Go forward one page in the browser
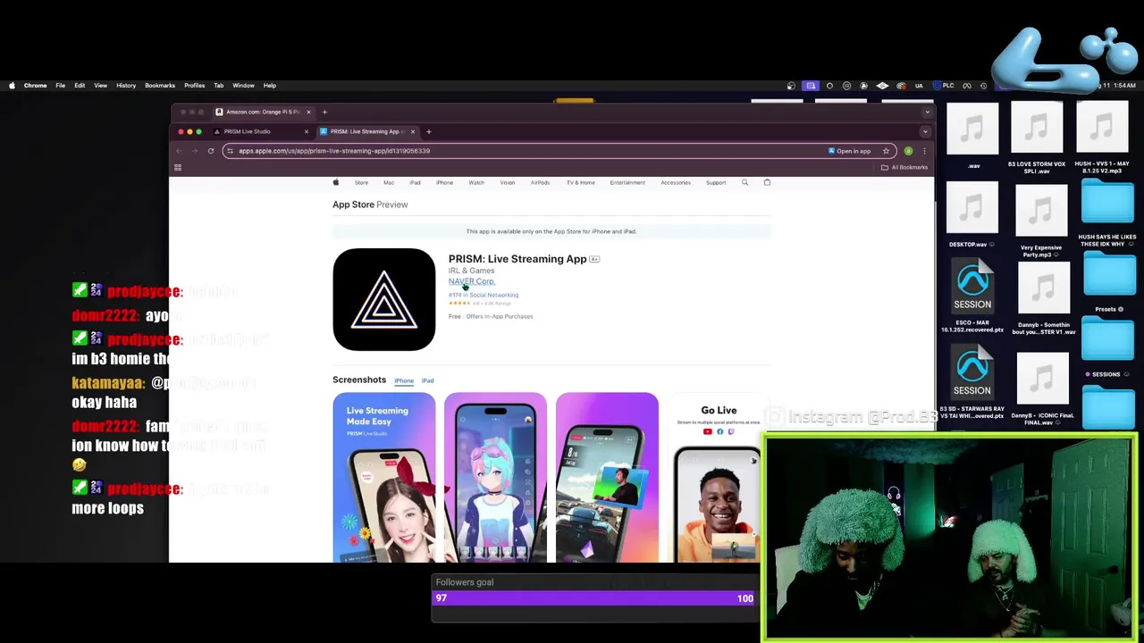 (x=195, y=151)
